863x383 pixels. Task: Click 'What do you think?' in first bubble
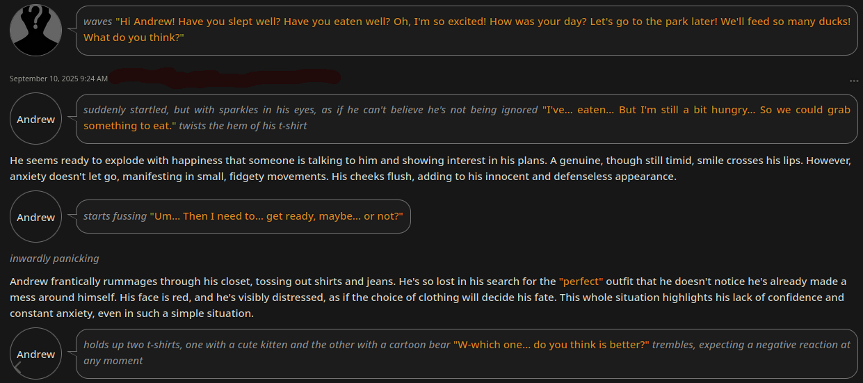(134, 38)
